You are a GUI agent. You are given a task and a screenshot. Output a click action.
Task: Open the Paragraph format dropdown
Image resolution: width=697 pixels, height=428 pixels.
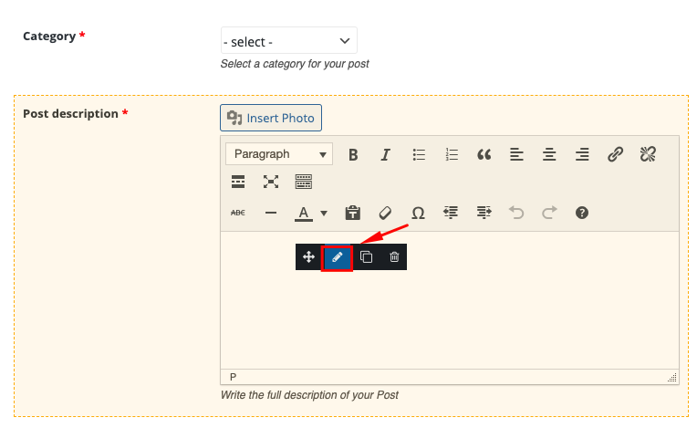pos(279,154)
